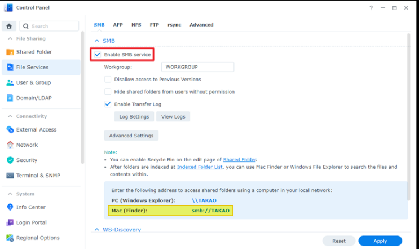Select the rsync tab

point(174,25)
